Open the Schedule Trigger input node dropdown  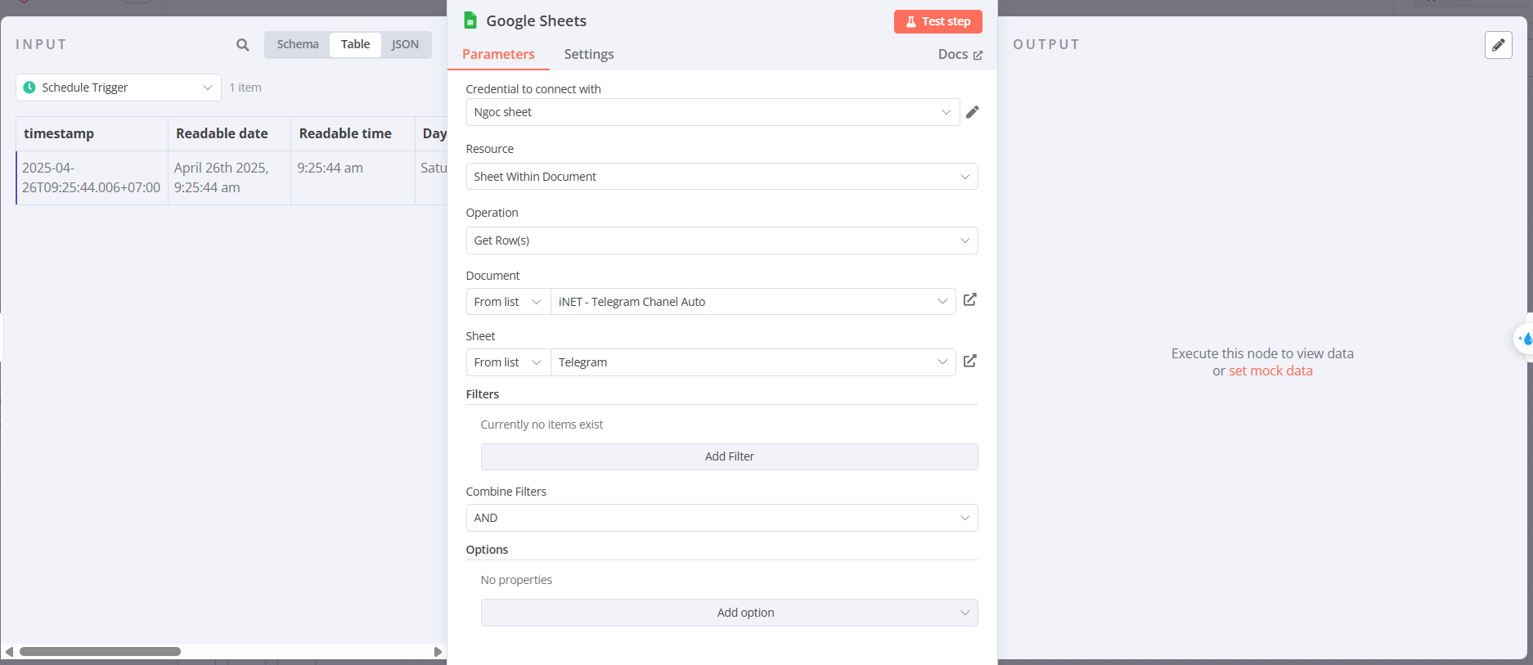click(x=119, y=88)
